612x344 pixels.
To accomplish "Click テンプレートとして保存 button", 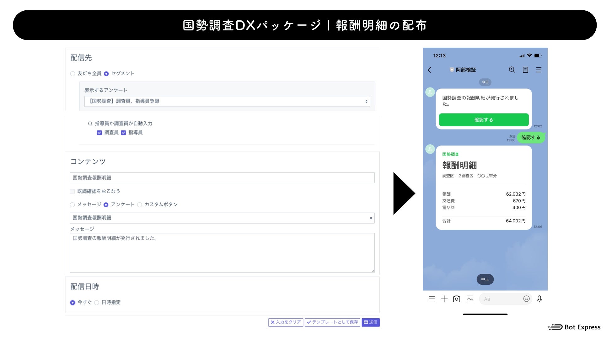I will 332,322.
